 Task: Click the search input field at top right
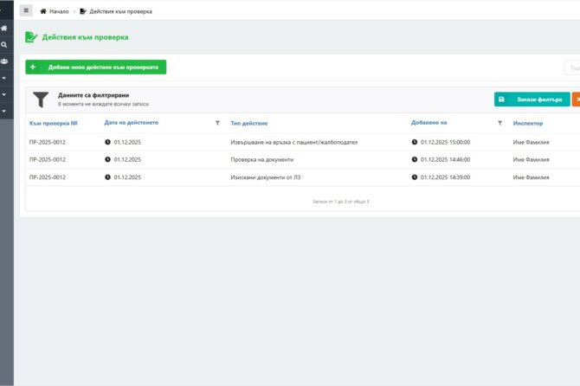coord(572,67)
